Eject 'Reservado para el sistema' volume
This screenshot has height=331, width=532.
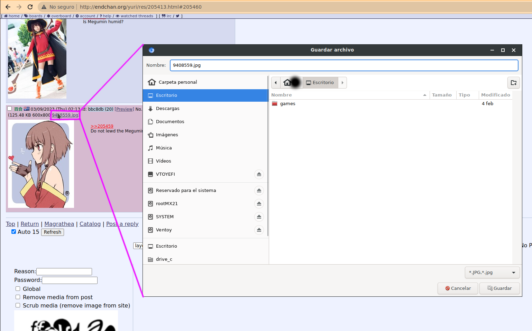pyautogui.click(x=259, y=191)
